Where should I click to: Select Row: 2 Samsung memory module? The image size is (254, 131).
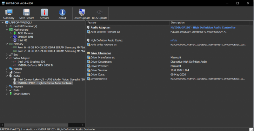point(51,51)
